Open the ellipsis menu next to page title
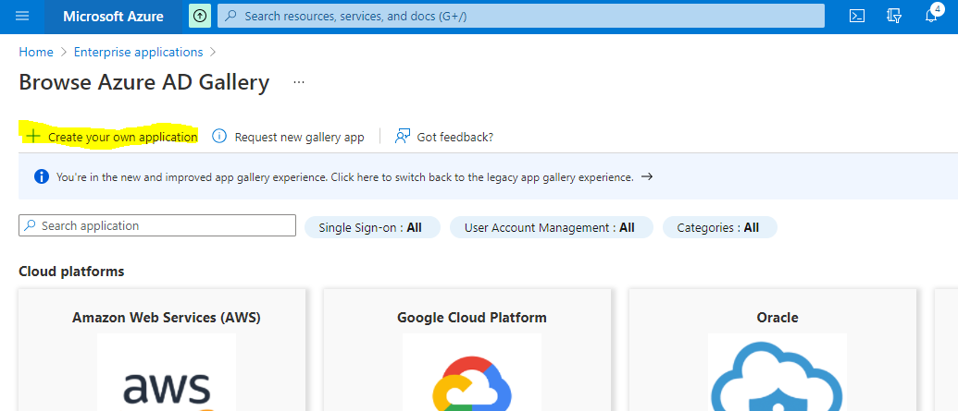The width and height of the screenshot is (958, 411). coord(299,82)
